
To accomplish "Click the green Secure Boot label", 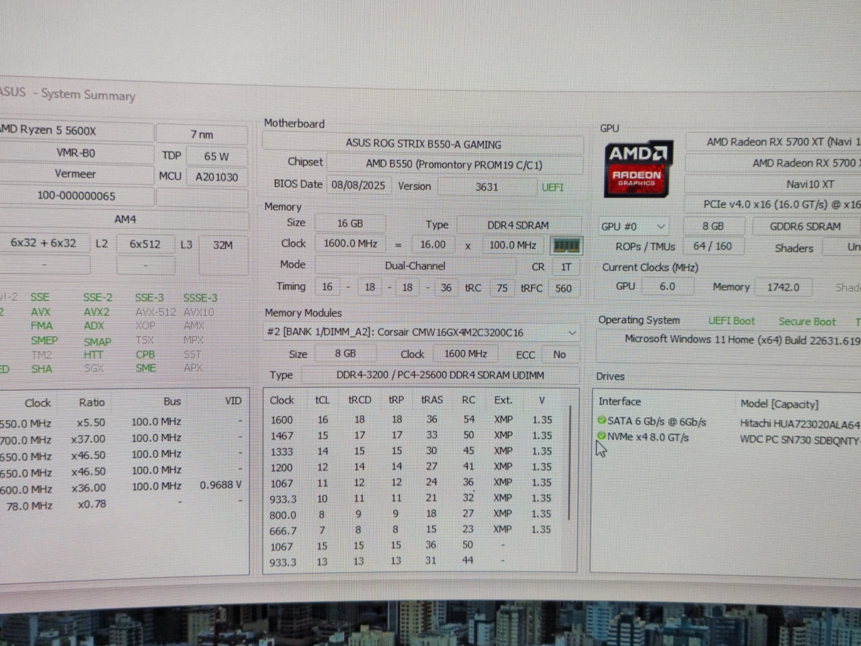I will (x=807, y=322).
